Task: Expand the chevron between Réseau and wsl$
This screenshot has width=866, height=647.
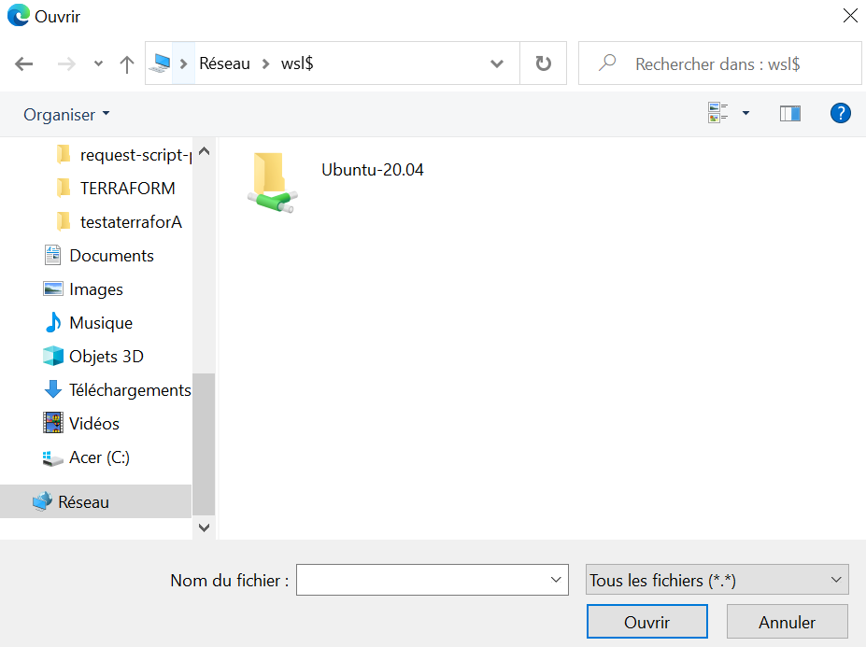Action: click(x=265, y=64)
